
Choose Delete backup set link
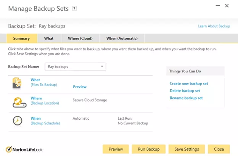[185, 91]
